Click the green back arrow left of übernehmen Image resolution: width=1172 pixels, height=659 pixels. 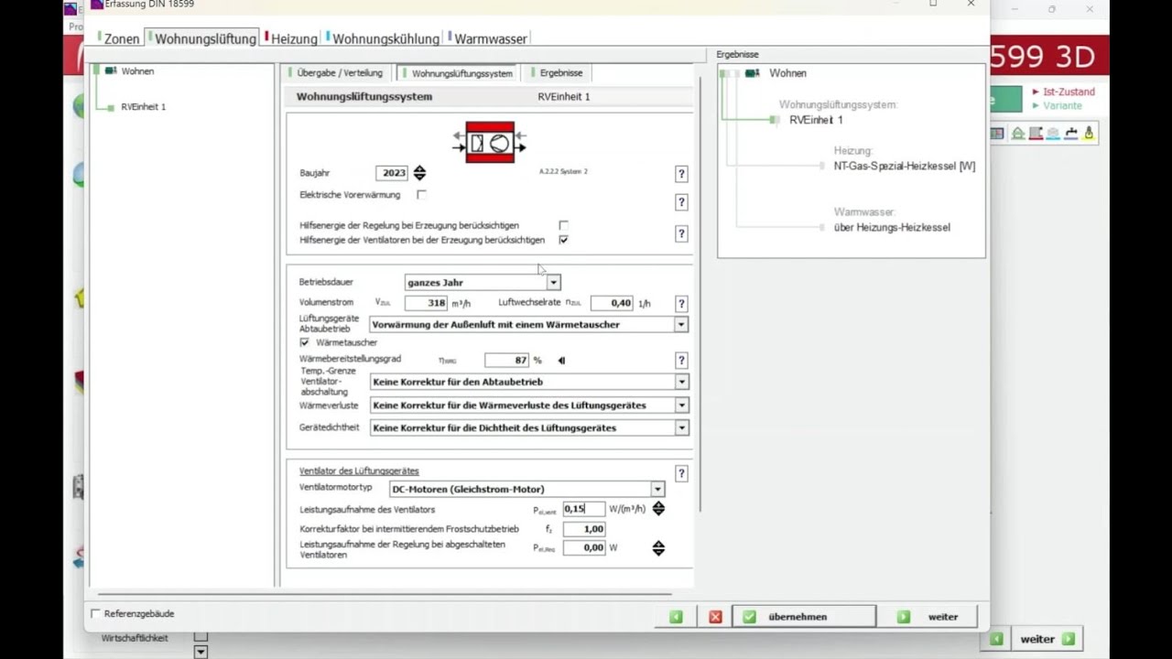pyautogui.click(x=676, y=617)
